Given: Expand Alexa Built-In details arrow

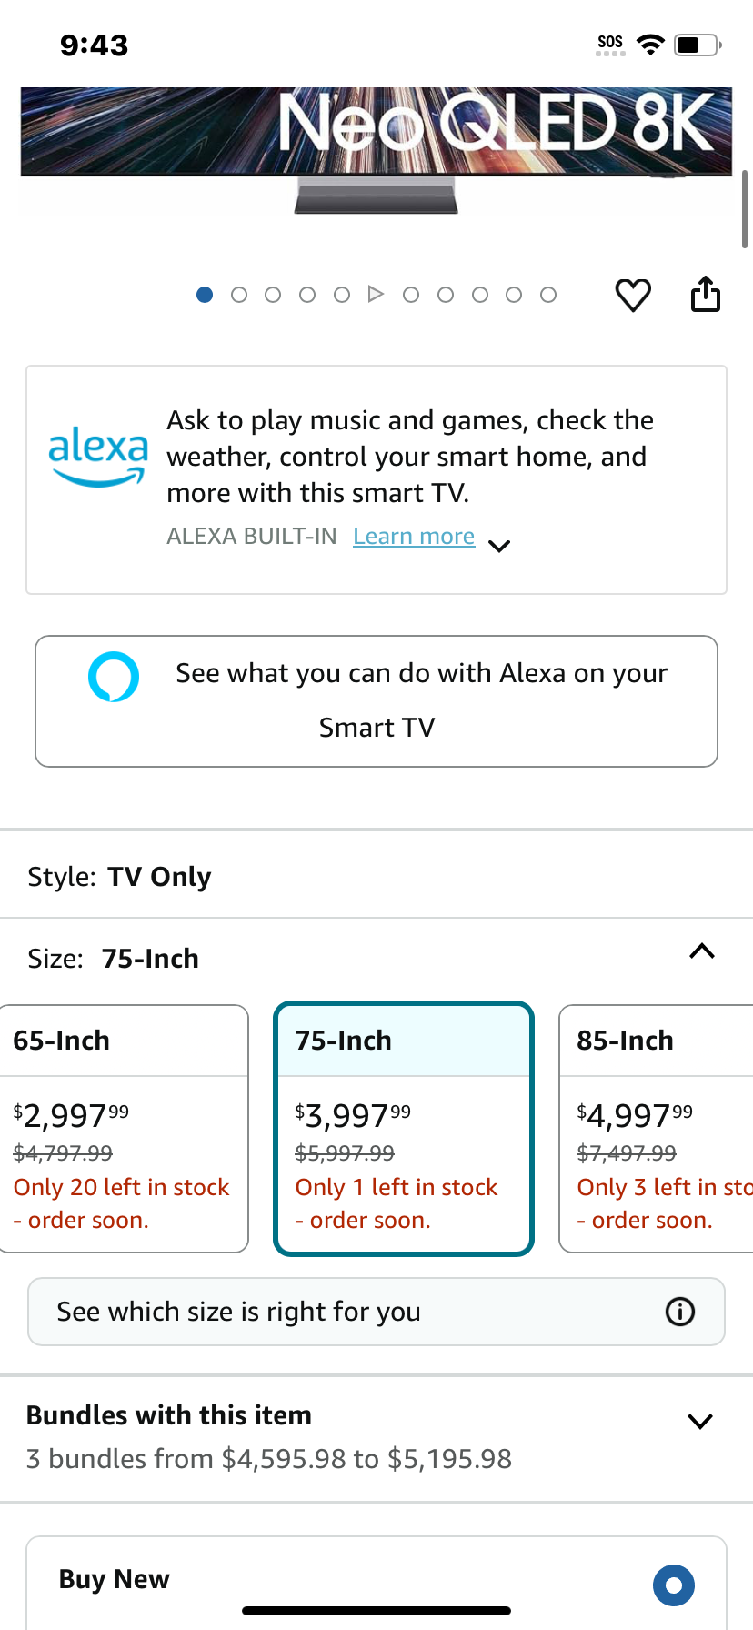Looking at the screenshot, I should click(499, 546).
